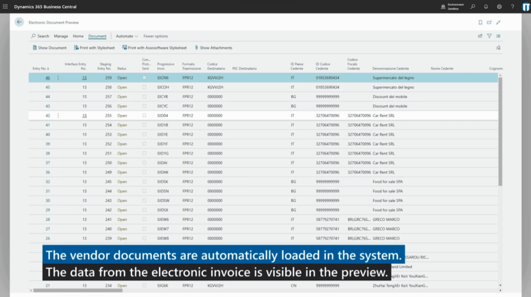Sort by Entry No. column header
Image resolution: width=531 pixels, height=297 pixels.
[x=40, y=68]
